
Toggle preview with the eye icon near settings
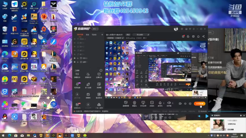click(185, 104)
